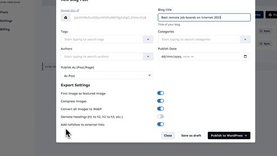Expand the Authors dropdown arrow
Screen dimensions: 277x156
[x=148, y=56]
